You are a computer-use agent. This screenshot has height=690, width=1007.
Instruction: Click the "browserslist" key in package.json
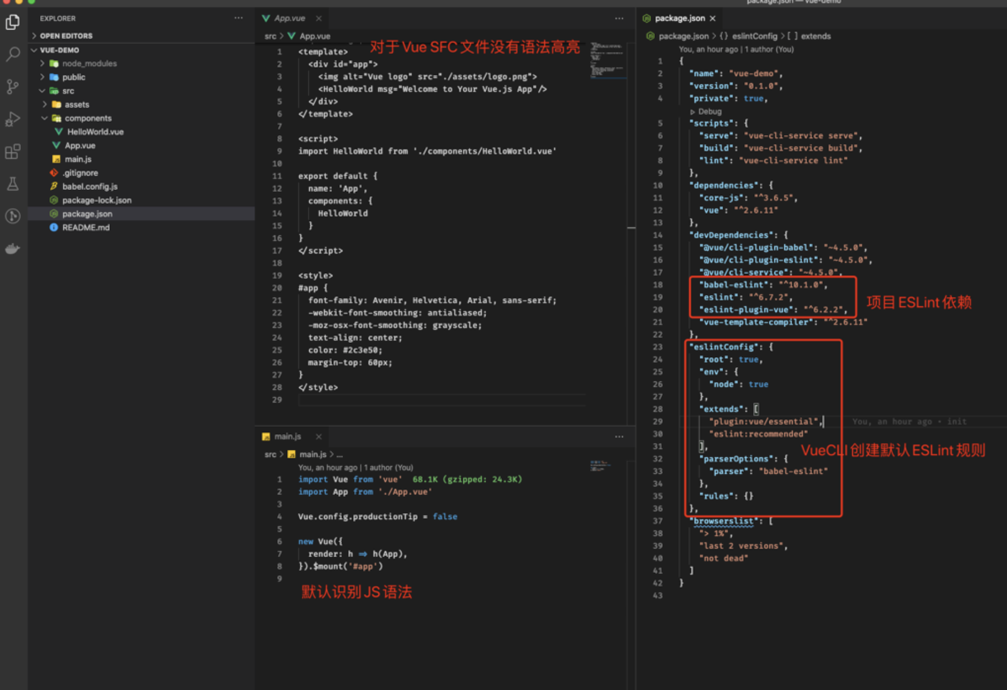(723, 521)
